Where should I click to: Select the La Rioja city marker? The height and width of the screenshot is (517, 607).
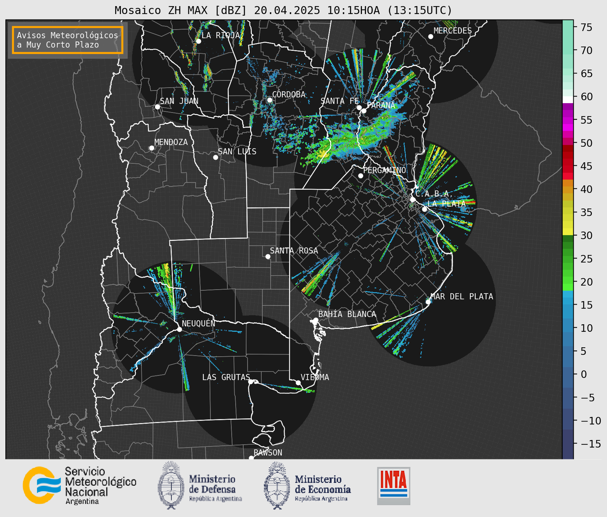point(199,41)
